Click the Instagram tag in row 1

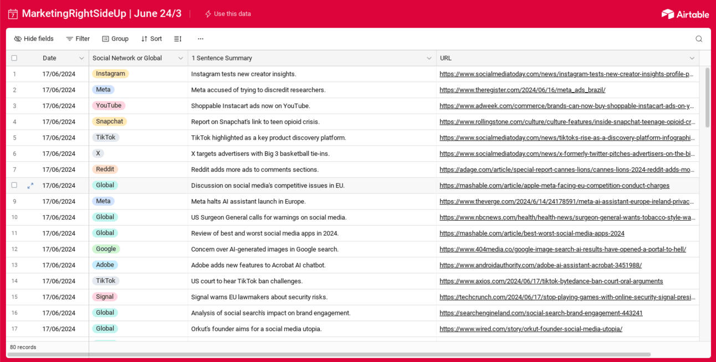point(110,74)
